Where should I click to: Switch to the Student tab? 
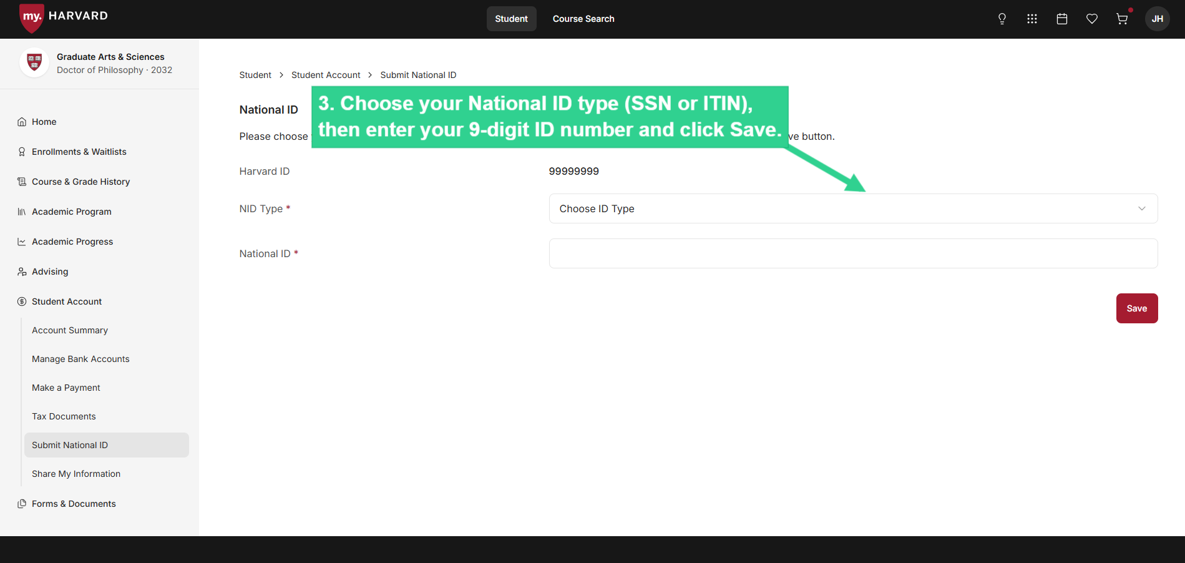[x=512, y=19]
